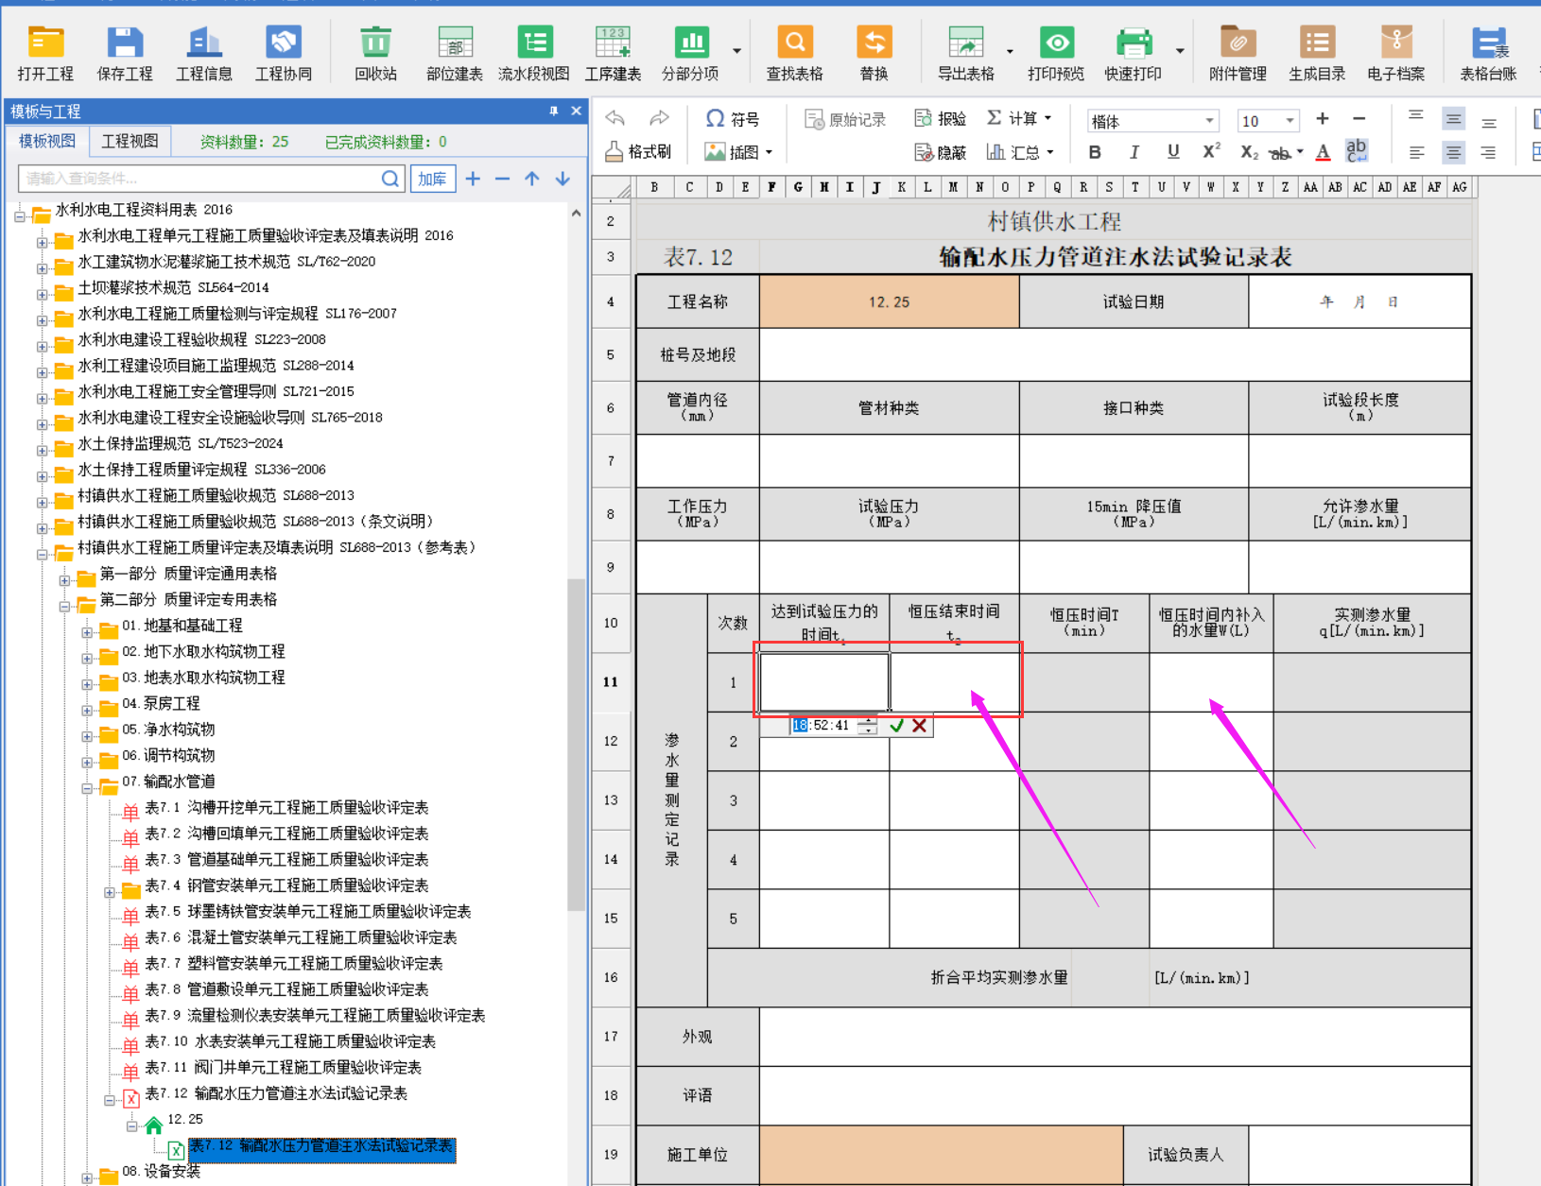Click the 加库 button
Viewport: 1541px width, 1186px height.
click(432, 179)
